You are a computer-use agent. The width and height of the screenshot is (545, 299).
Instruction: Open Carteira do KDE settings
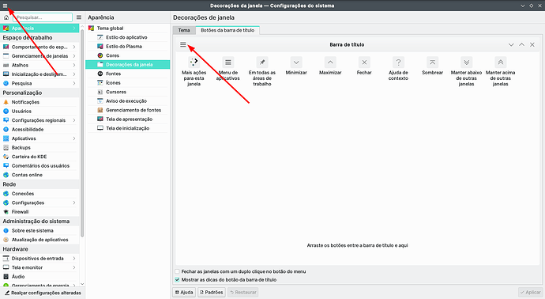pos(39,157)
